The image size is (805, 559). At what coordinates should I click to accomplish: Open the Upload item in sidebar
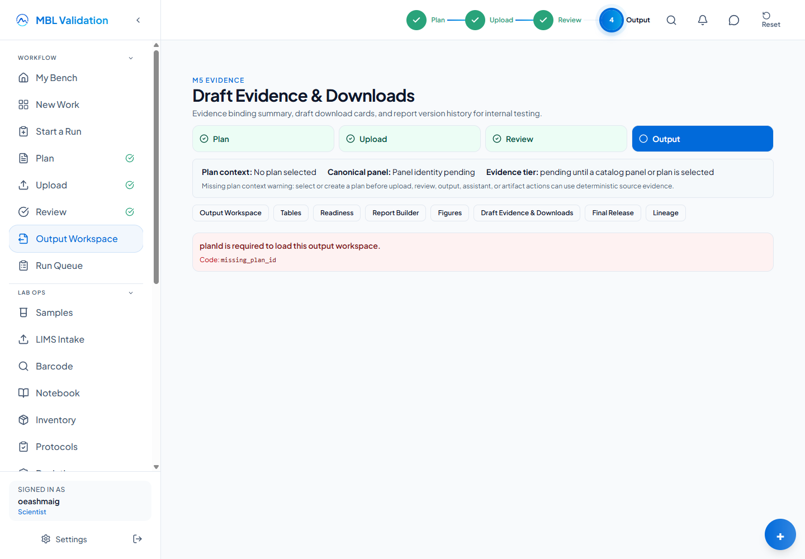pos(76,185)
